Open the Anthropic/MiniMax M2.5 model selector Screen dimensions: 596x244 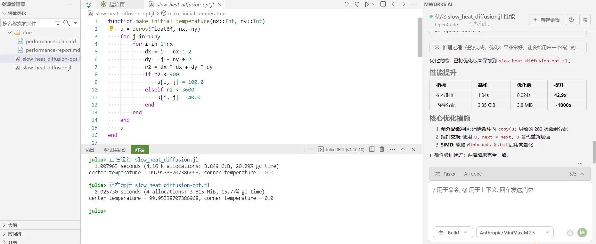[515, 232]
